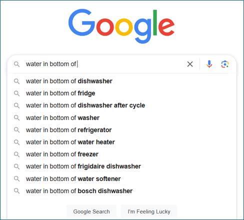
Task: Click the Google logo
Action: (x=121, y=26)
